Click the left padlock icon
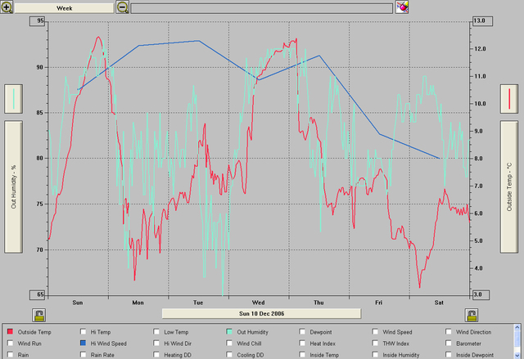Screen dimensions: 524x359 pyautogui.click(x=38, y=315)
